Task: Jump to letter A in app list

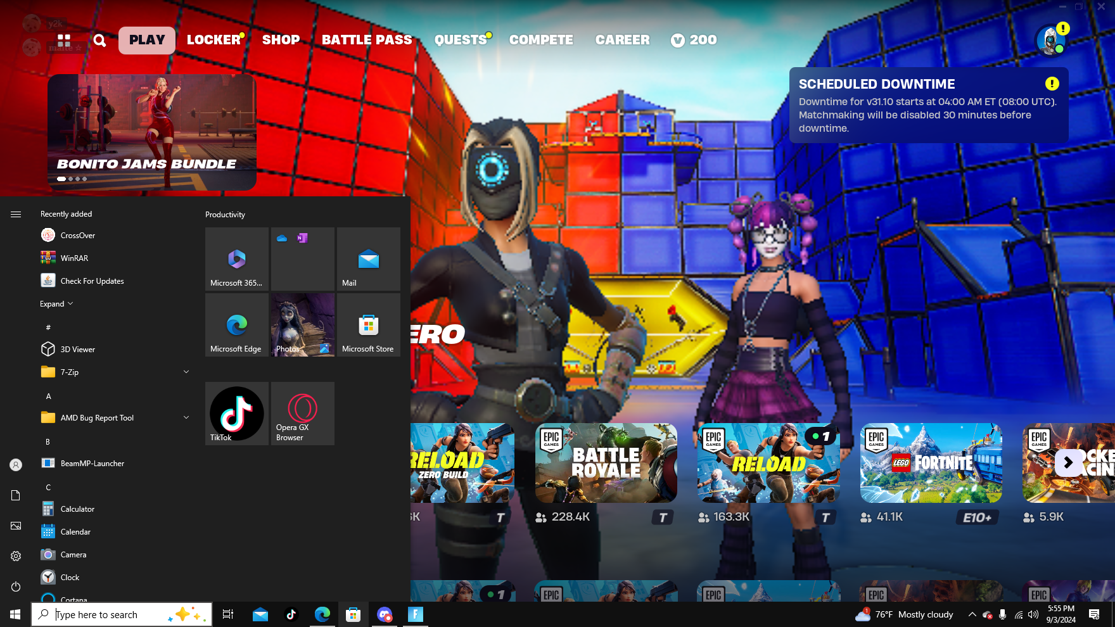Action: pyautogui.click(x=48, y=396)
